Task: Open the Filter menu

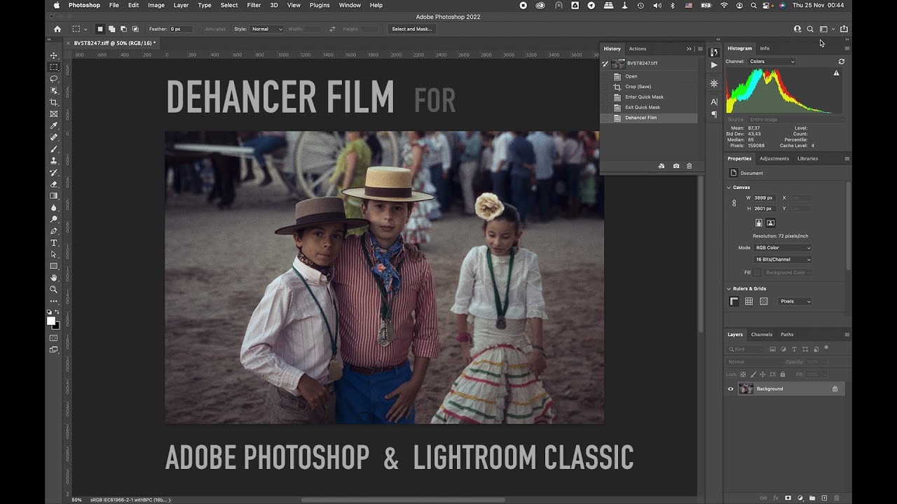Action: pyautogui.click(x=254, y=5)
